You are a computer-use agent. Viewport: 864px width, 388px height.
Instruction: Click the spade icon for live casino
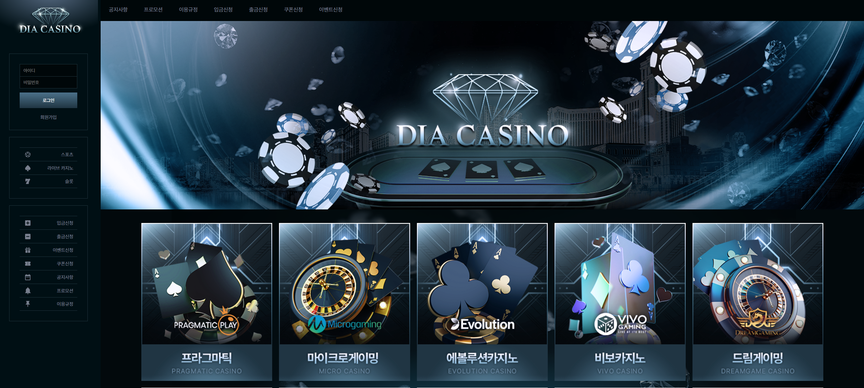click(x=28, y=168)
